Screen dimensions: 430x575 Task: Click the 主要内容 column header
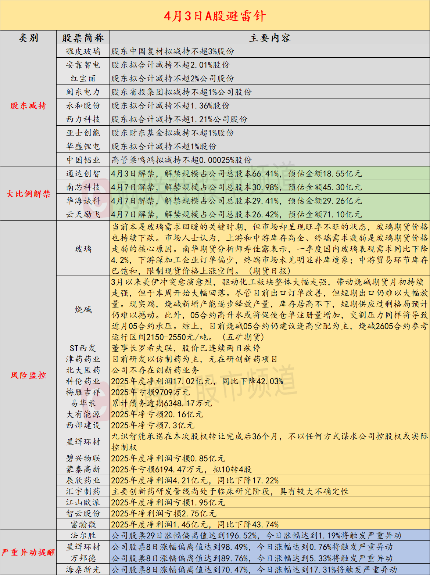[x=269, y=38]
